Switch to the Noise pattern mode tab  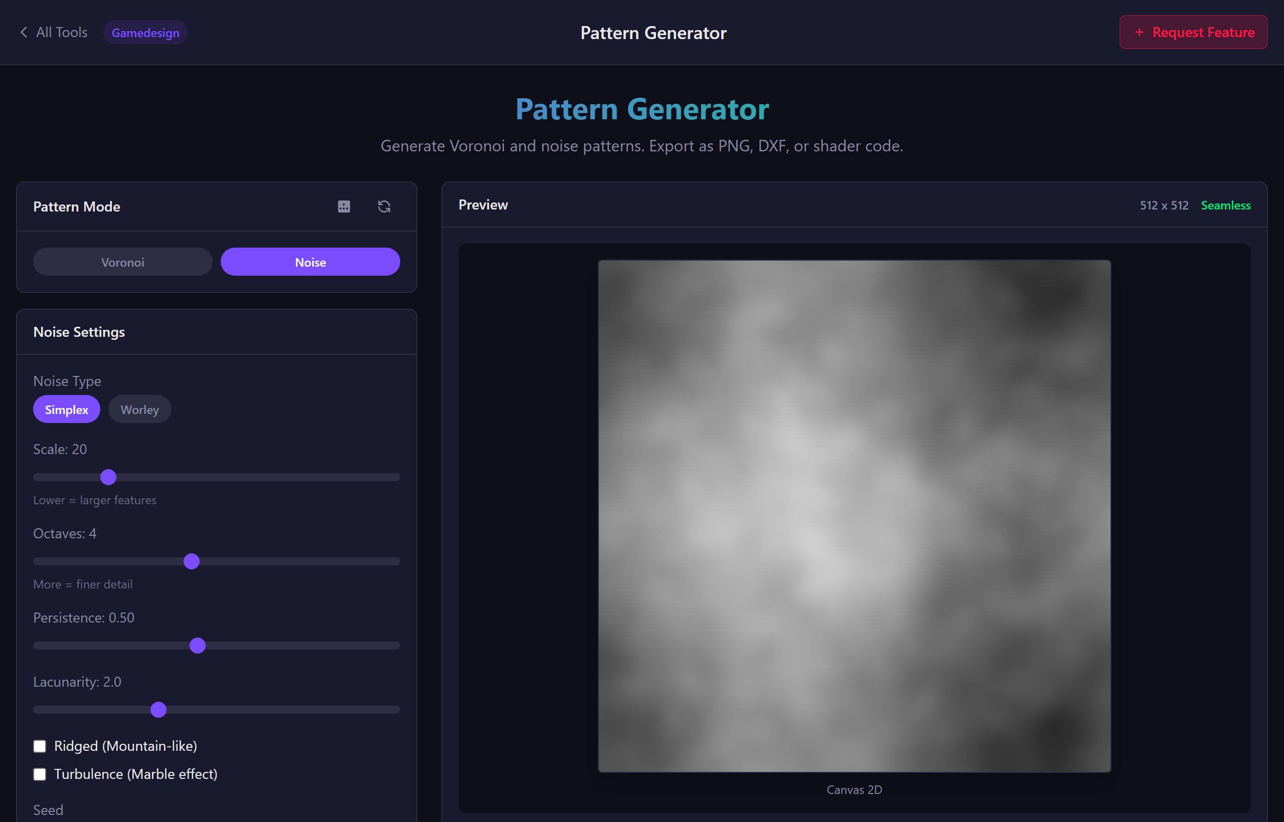(x=310, y=262)
